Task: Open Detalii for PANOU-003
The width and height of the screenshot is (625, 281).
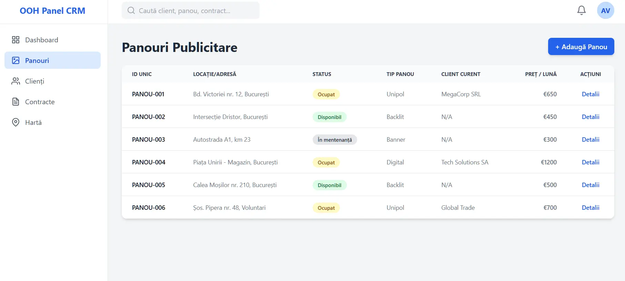Action: (591, 139)
